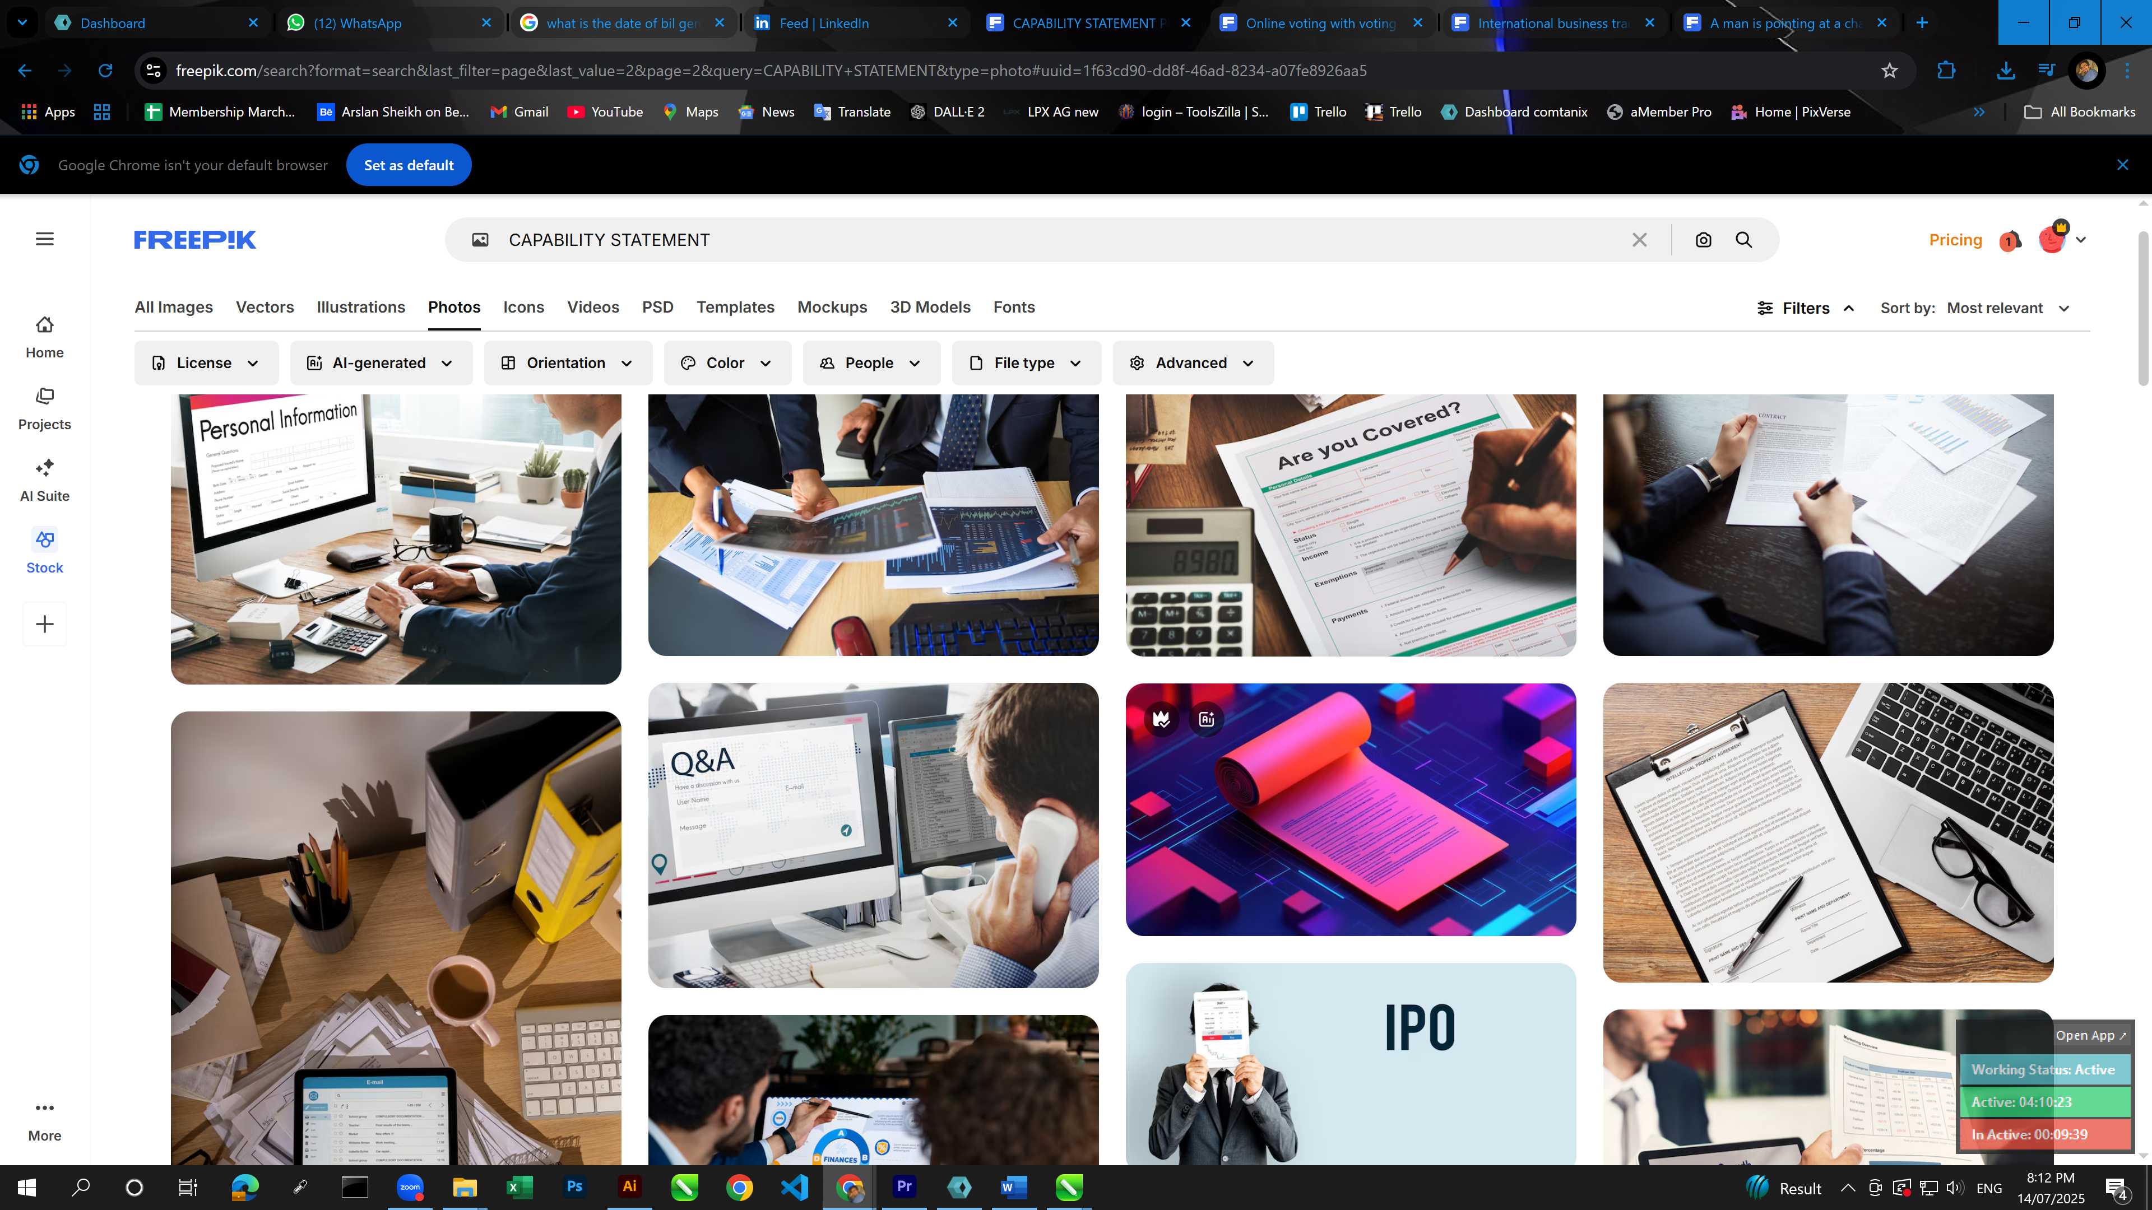The height and width of the screenshot is (1210, 2152).
Task: Open AI Suite in the sidebar
Action: coord(45,481)
